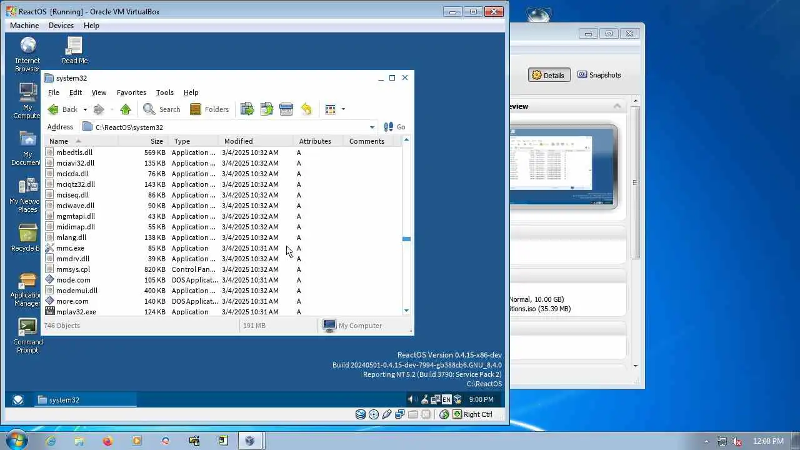Click the ReactOS Start button

pyautogui.click(x=18, y=400)
